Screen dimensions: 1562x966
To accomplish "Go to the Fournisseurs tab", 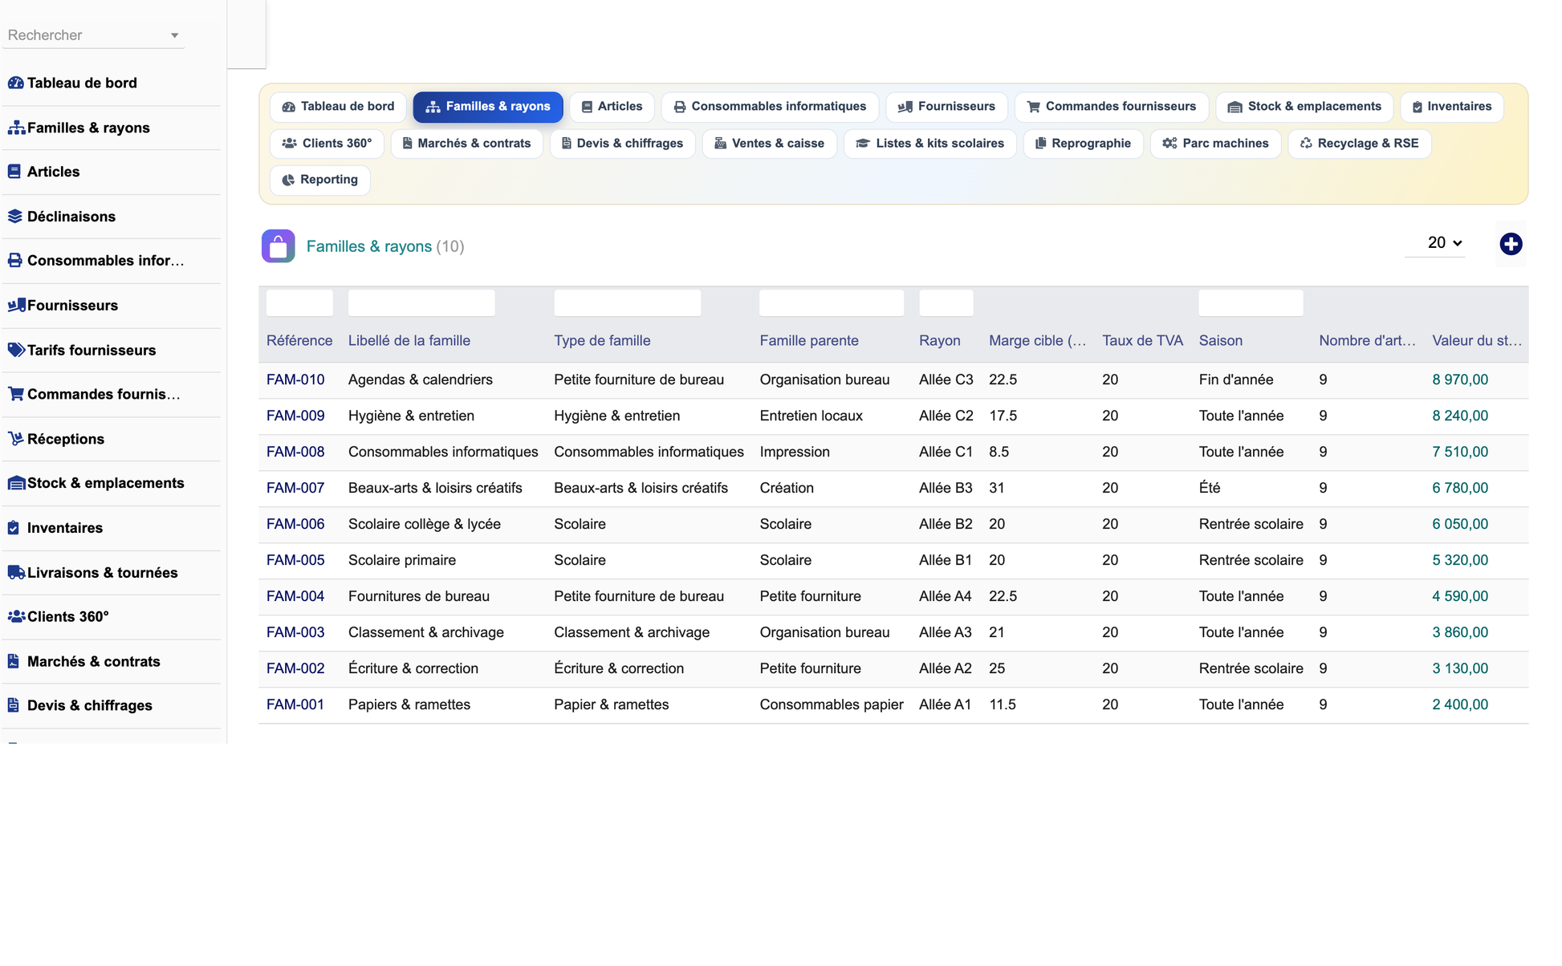I will click(946, 107).
